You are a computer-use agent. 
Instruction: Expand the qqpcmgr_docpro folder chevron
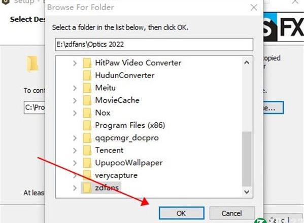coord(75,138)
